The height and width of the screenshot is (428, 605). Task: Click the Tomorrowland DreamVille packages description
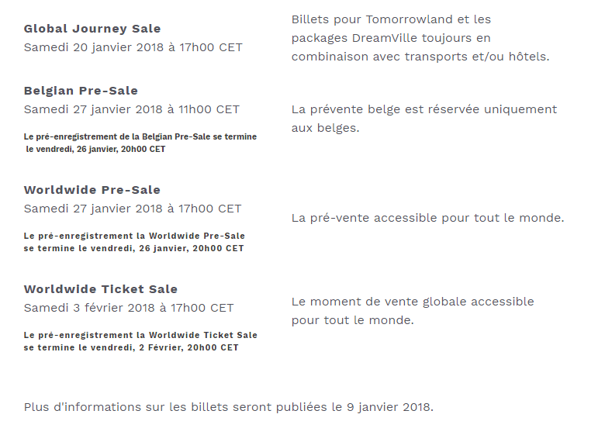click(420, 38)
